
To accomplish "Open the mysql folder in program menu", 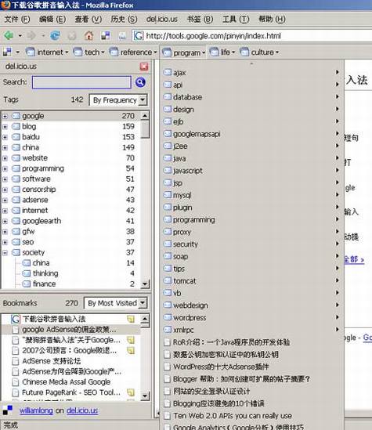I will pyautogui.click(x=251, y=195).
